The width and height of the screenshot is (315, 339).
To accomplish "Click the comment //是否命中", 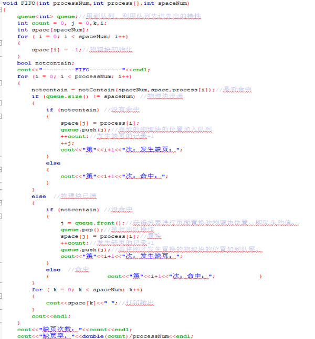I will pos(234,90).
